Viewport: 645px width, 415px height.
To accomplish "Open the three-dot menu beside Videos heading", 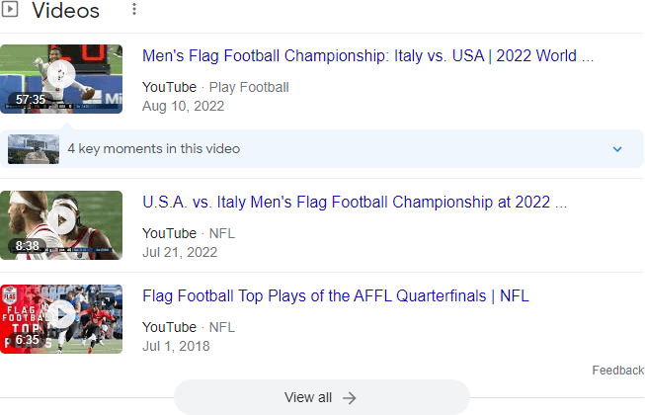I will (134, 11).
